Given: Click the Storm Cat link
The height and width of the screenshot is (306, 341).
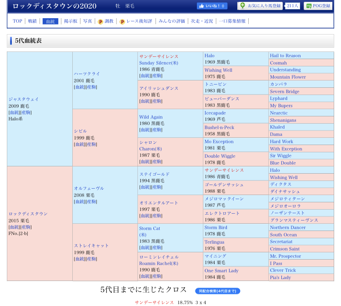Looking at the screenshot, I should [150, 228].
